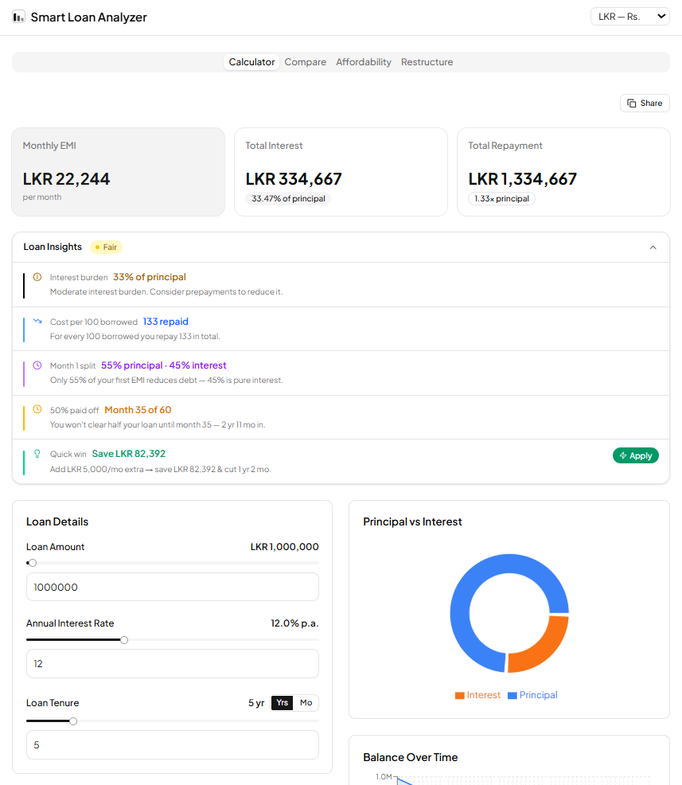Click the Loan Insights heading
This screenshot has height=785, width=682.
pyautogui.click(x=53, y=247)
